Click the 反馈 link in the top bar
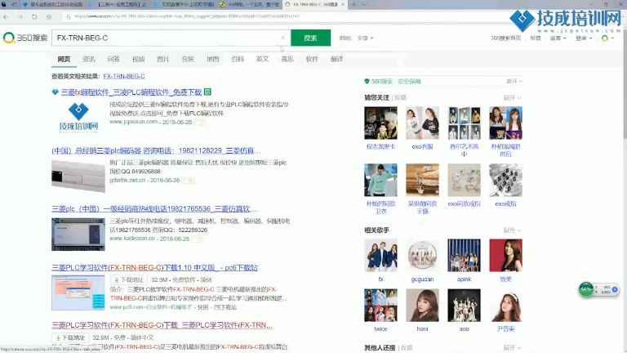The width and height of the screenshot is (627, 353). [536, 38]
